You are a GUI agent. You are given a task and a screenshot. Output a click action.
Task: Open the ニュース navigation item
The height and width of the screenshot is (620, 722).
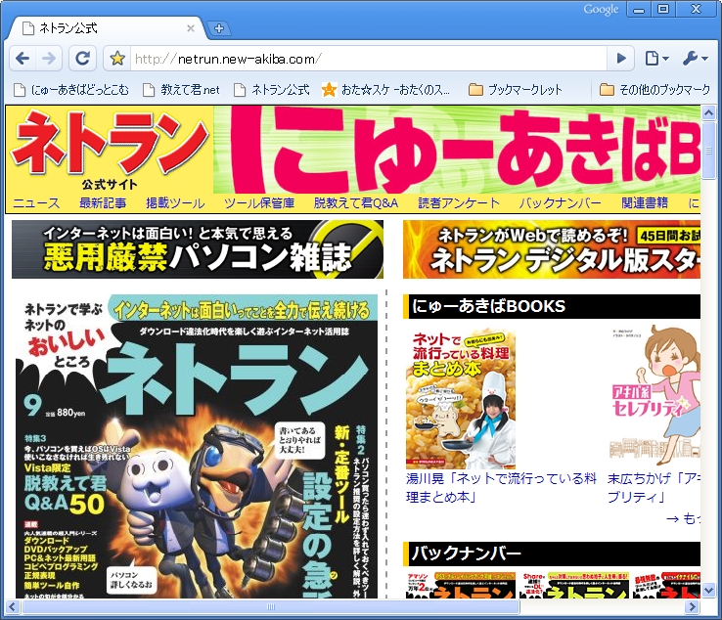pyautogui.click(x=36, y=203)
